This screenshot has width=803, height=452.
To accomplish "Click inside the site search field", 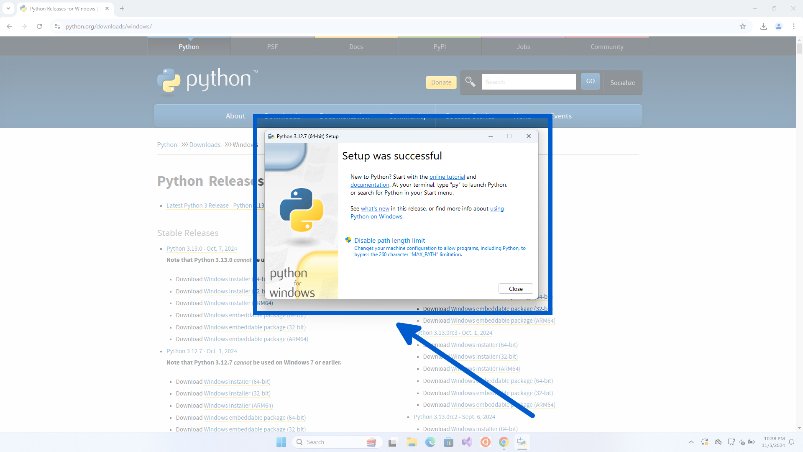I will pyautogui.click(x=528, y=82).
